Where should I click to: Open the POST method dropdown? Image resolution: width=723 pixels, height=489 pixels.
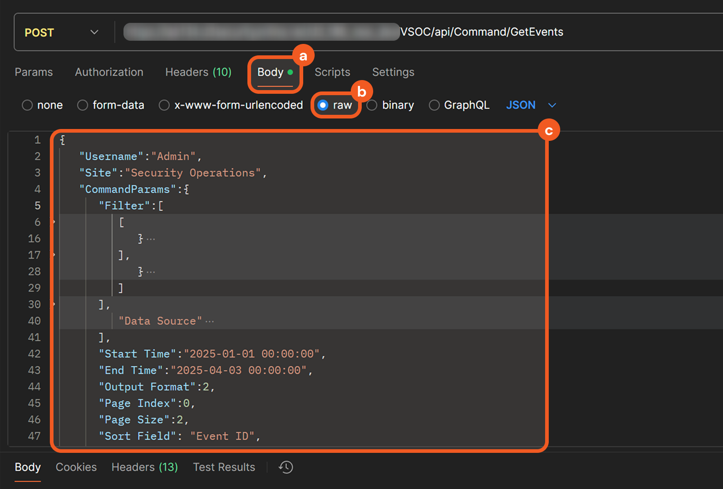(x=62, y=32)
